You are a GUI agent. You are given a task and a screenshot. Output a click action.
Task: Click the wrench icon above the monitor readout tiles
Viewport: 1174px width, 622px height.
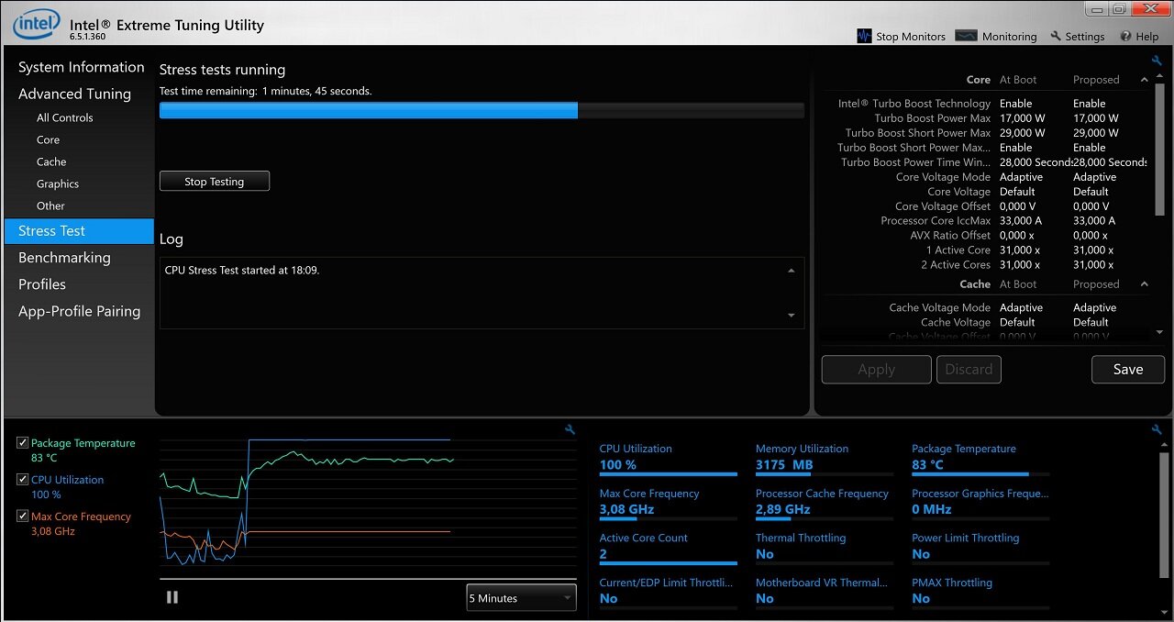click(x=1157, y=429)
